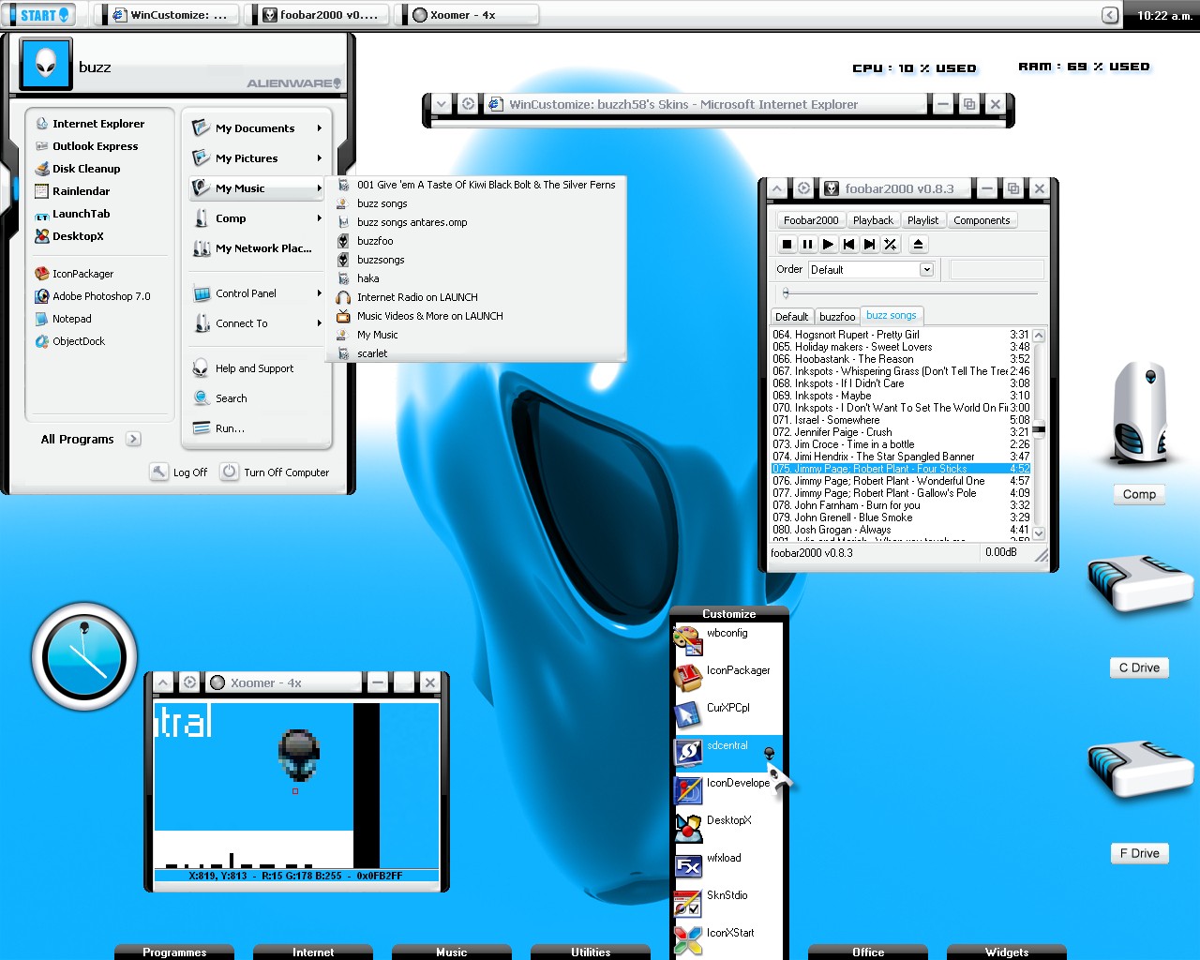Switch to the foobar2000 taskbar button
1200x960 pixels.
coord(320,15)
